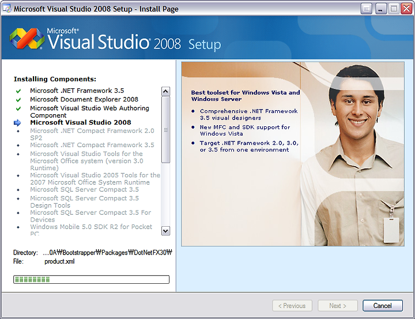Click the Cancel button
Screen dimensions: 415x319
click(x=383, y=306)
